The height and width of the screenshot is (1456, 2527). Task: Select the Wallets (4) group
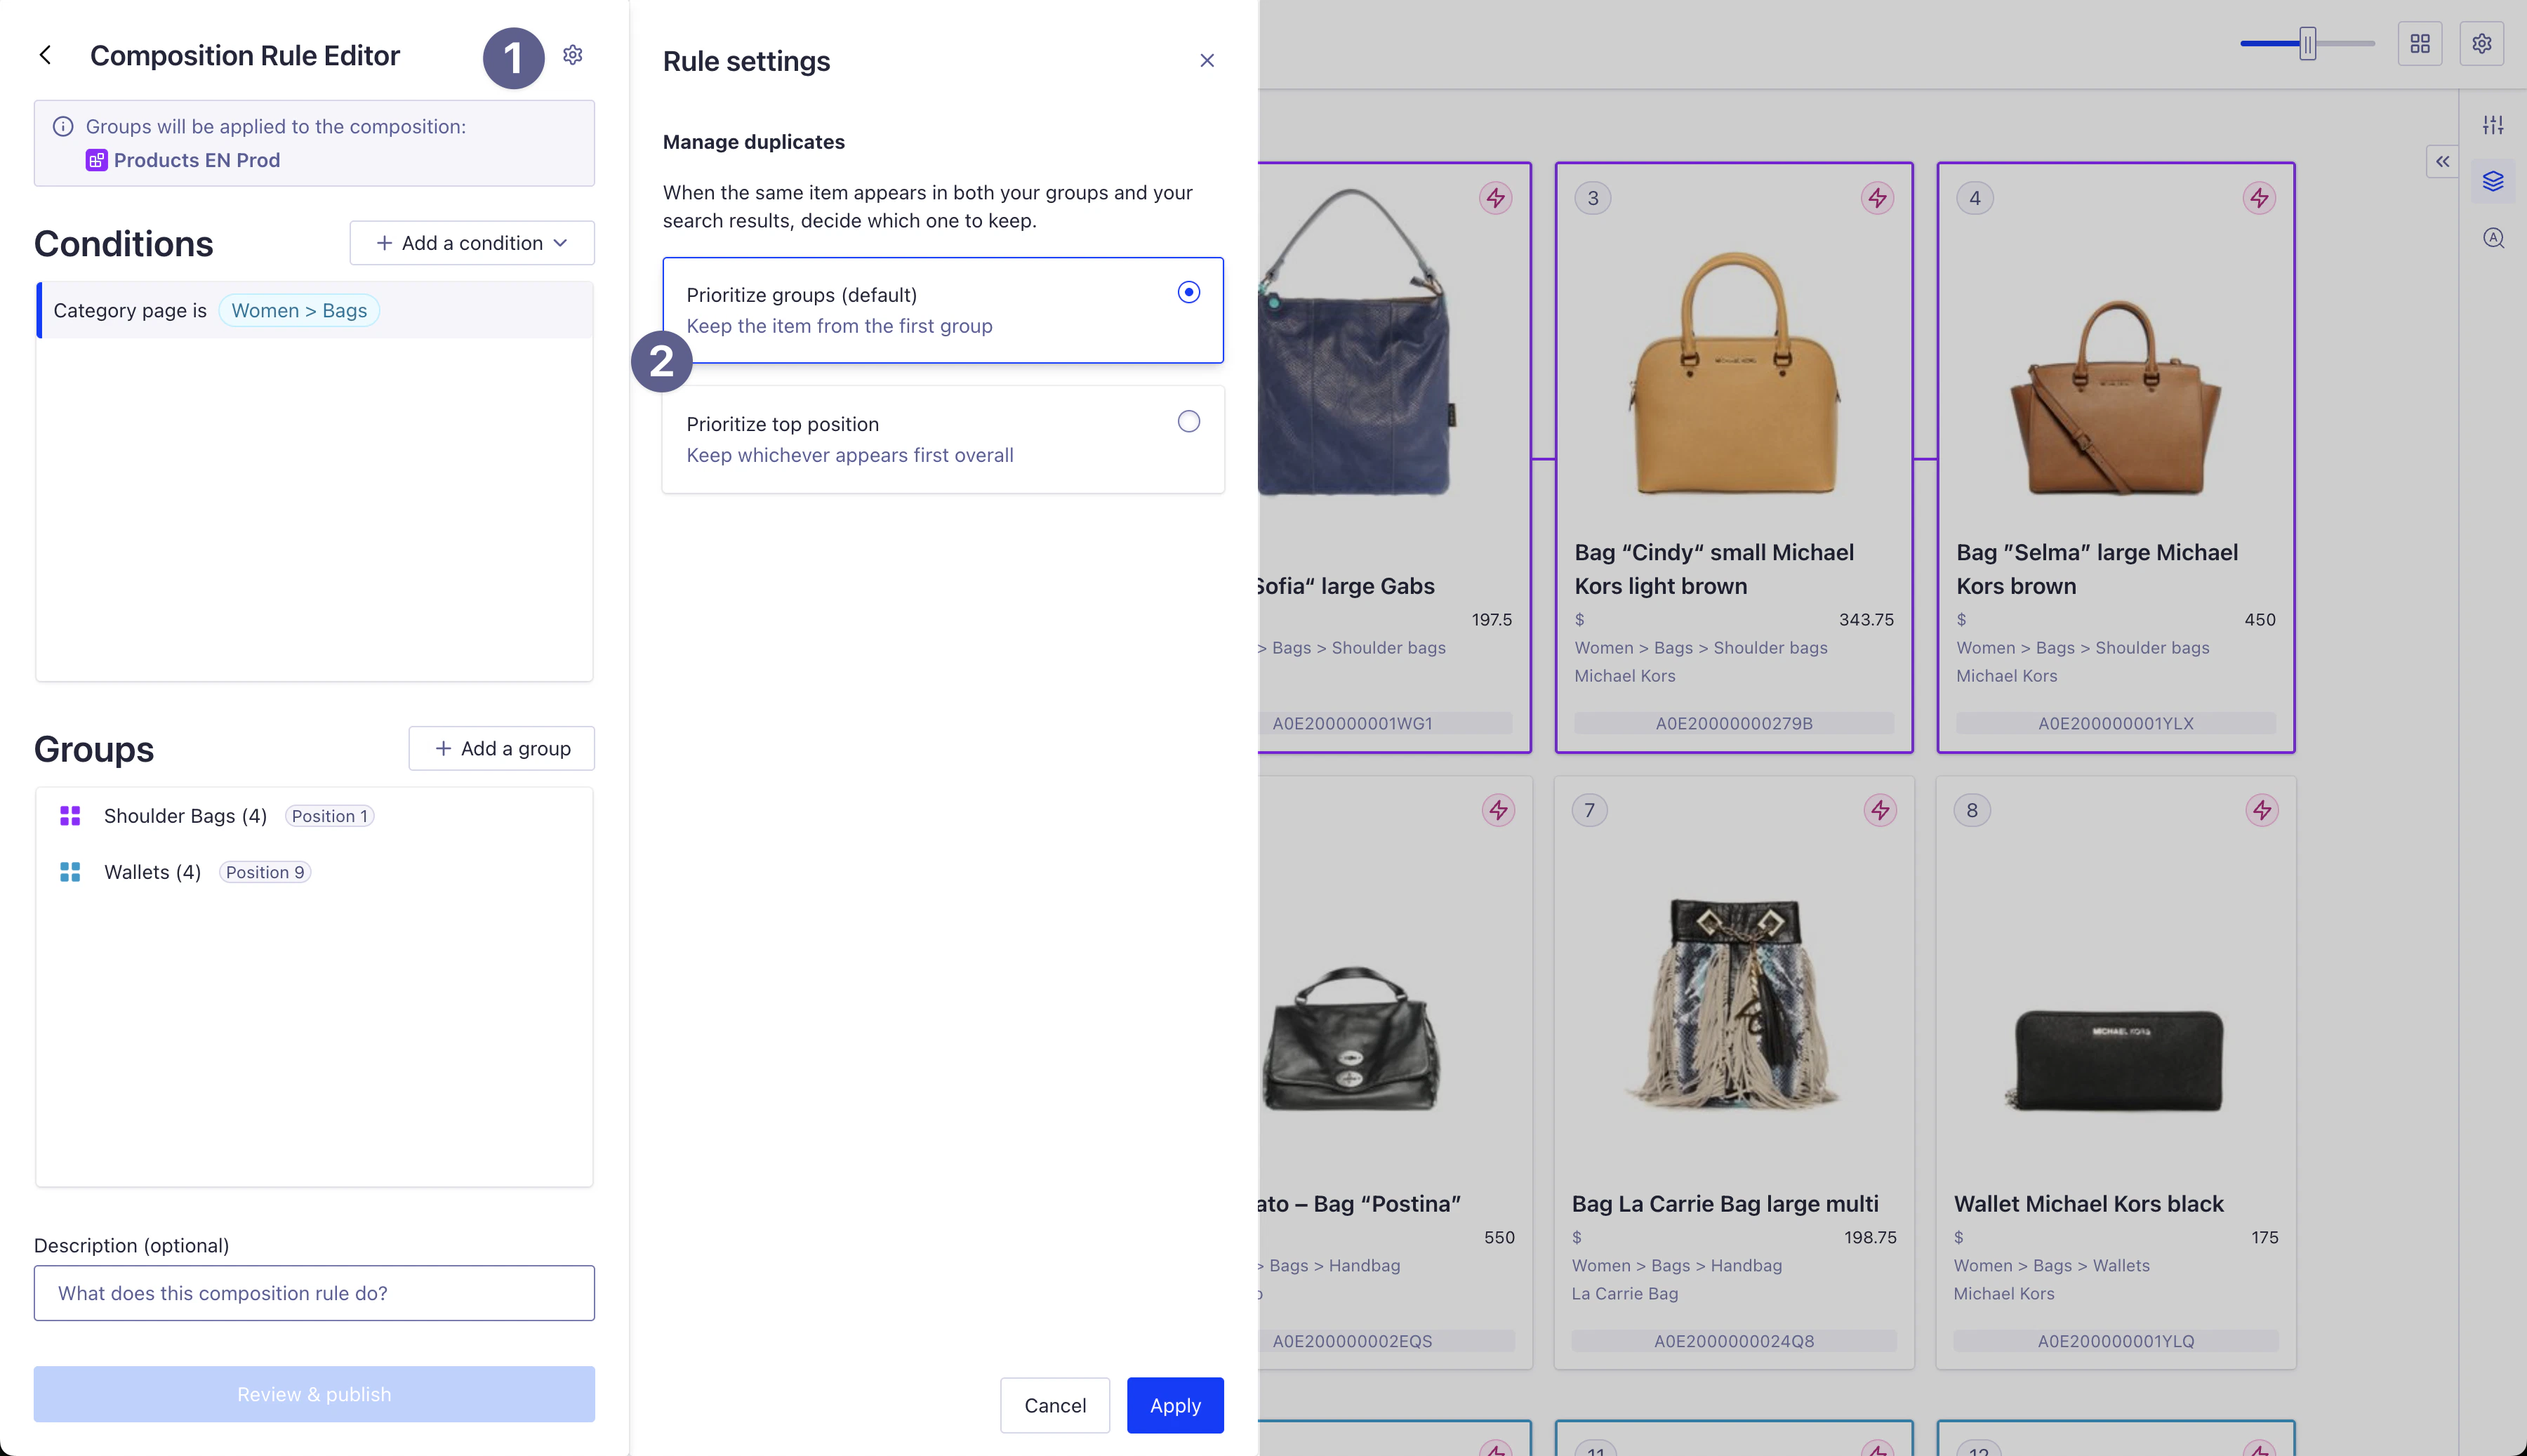(152, 872)
